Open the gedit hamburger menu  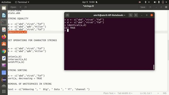[x=150, y=7]
